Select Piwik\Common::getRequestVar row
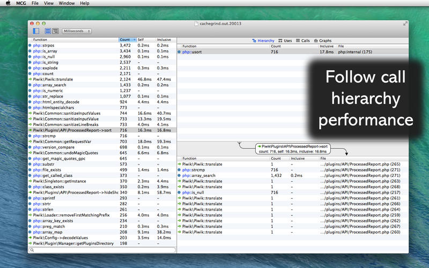The width and height of the screenshot is (429, 268). click(102, 142)
